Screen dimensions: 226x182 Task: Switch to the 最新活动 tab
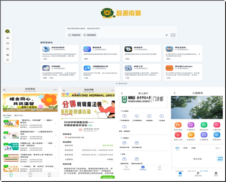coord(19,115)
